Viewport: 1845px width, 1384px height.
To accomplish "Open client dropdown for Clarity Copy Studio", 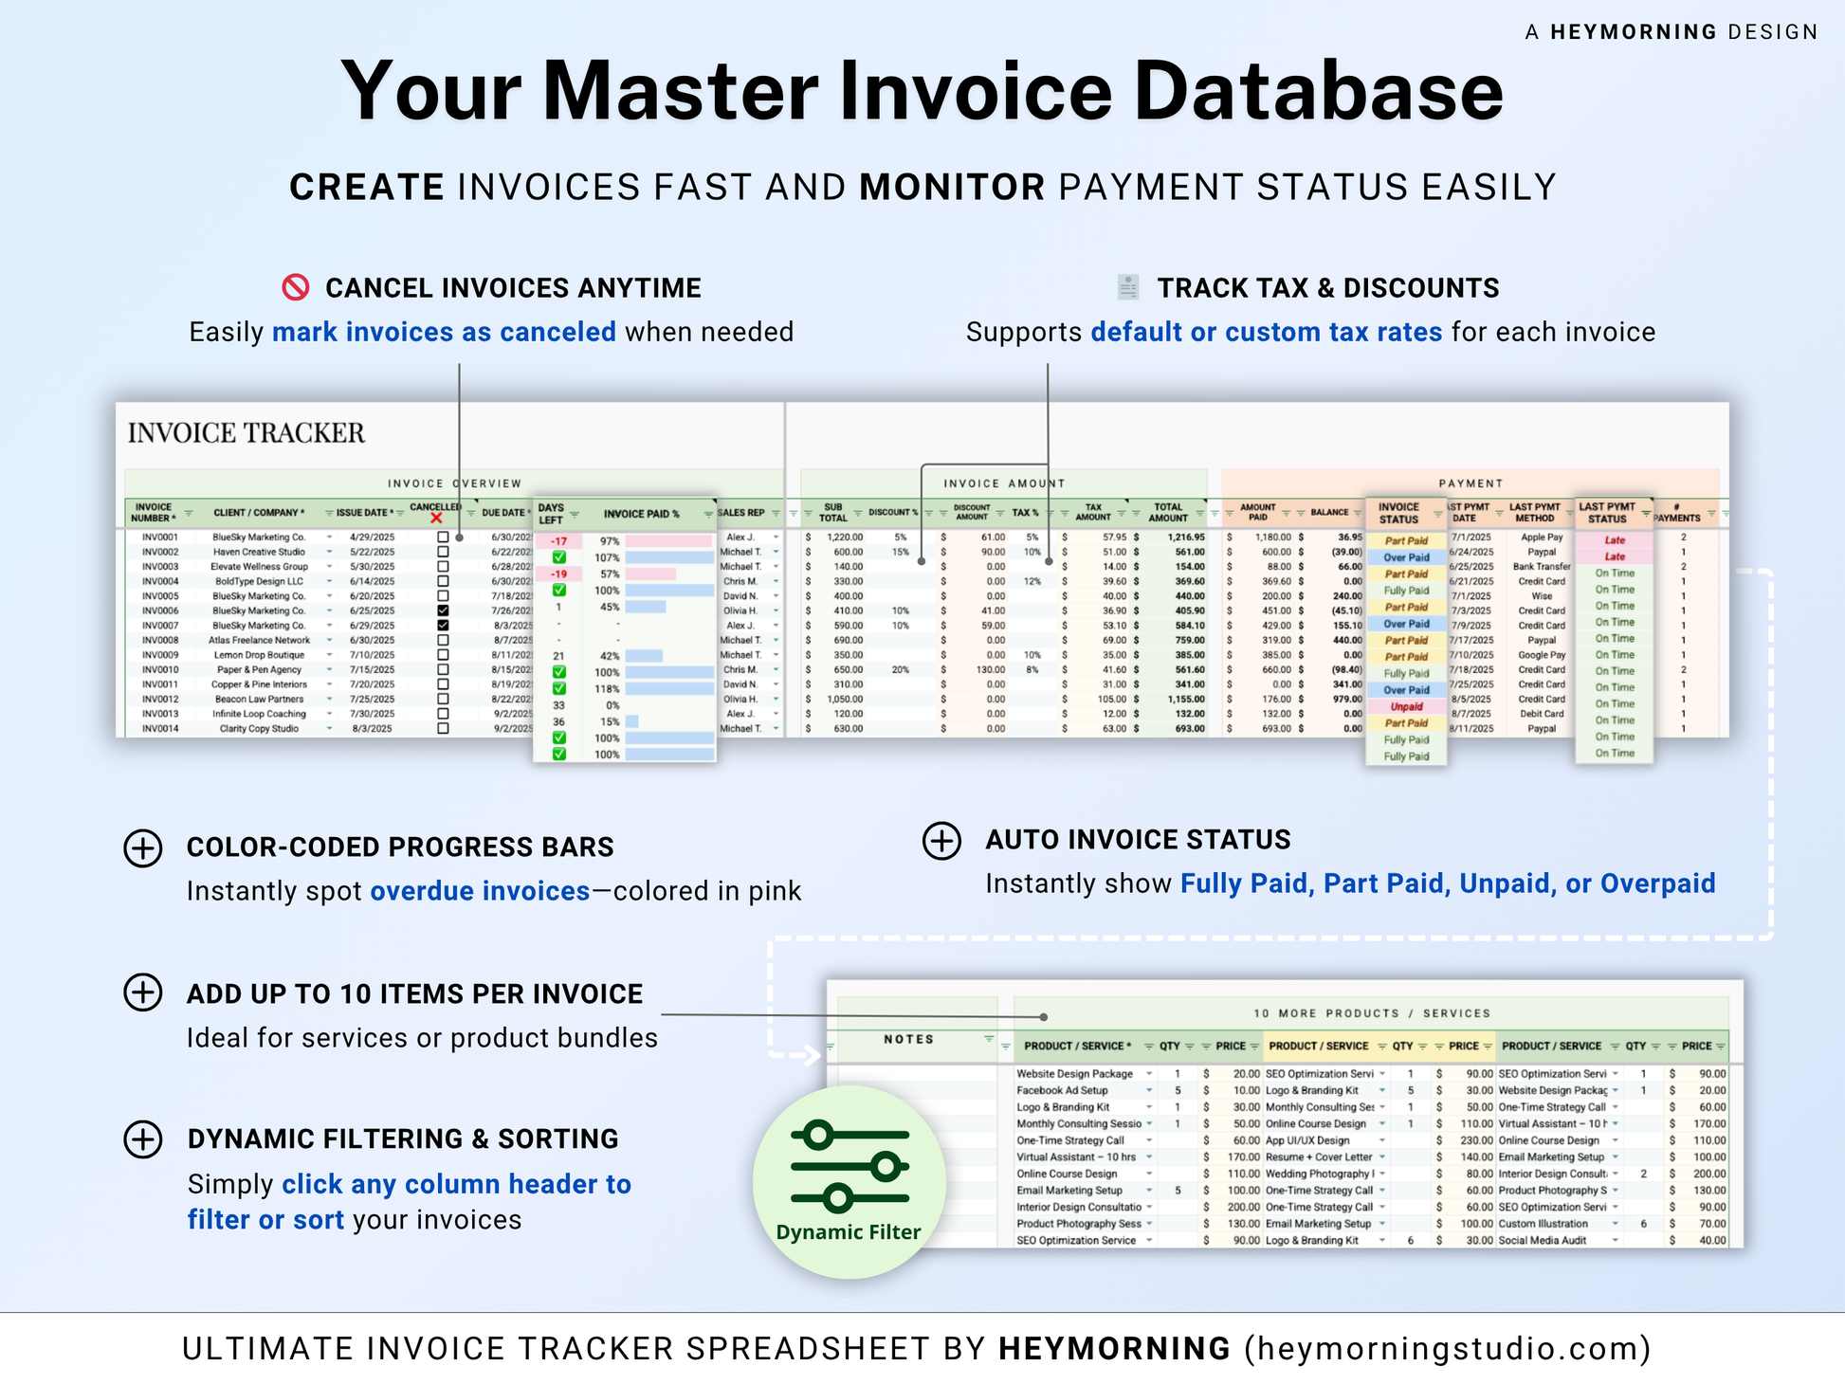I will pyautogui.click(x=330, y=729).
